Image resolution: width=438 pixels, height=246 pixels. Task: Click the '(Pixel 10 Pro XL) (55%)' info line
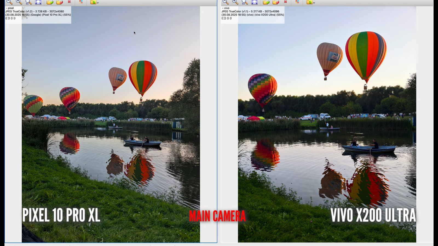(38, 15)
